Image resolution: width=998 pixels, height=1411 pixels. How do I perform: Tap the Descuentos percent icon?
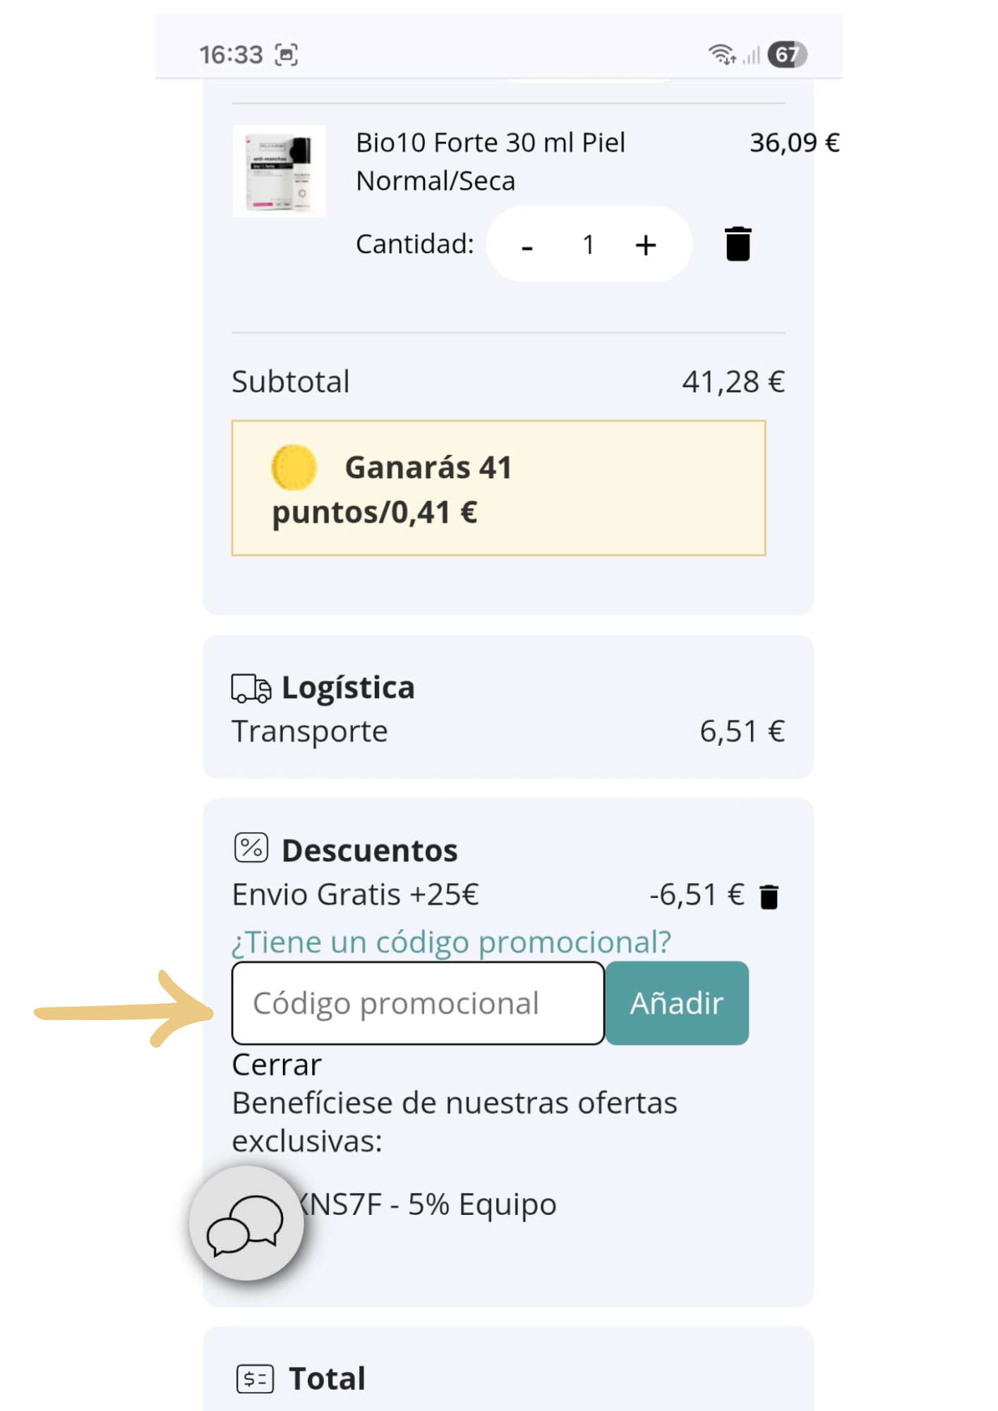tap(251, 848)
